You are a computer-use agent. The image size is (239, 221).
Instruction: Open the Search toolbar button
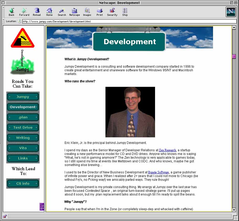point(62,12)
